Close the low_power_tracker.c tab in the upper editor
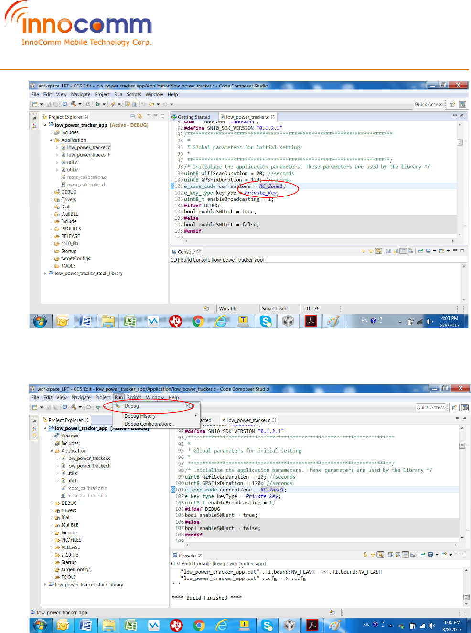Viewport: 471px width, 633px height. pos(273,117)
